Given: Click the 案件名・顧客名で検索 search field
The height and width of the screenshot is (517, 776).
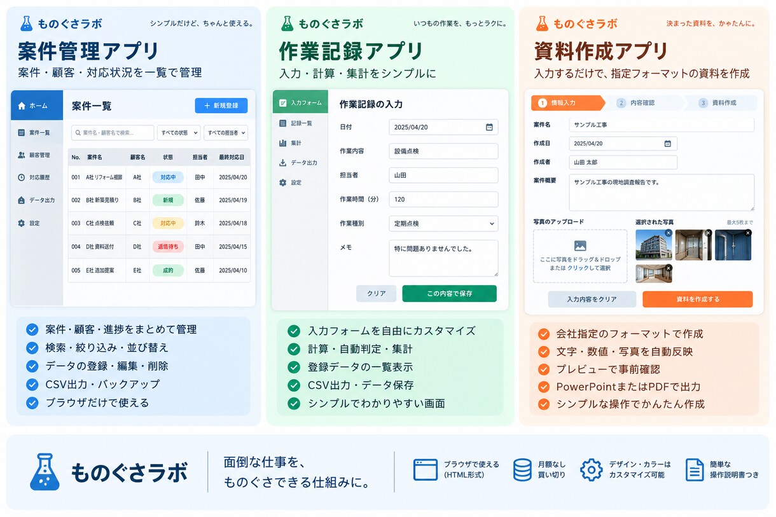Looking at the screenshot, I should coord(113,133).
